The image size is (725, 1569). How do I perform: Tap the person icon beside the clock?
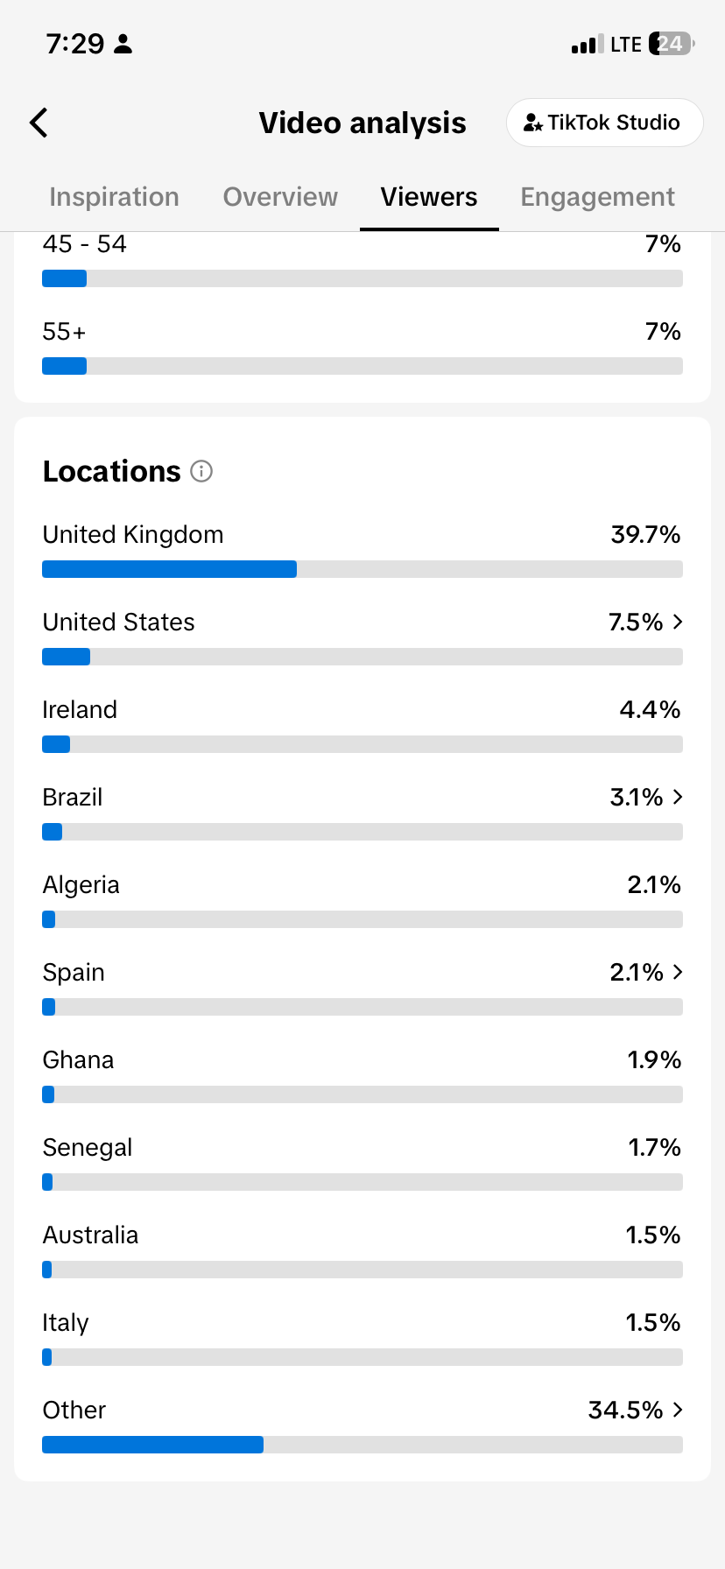click(x=123, y=44)
